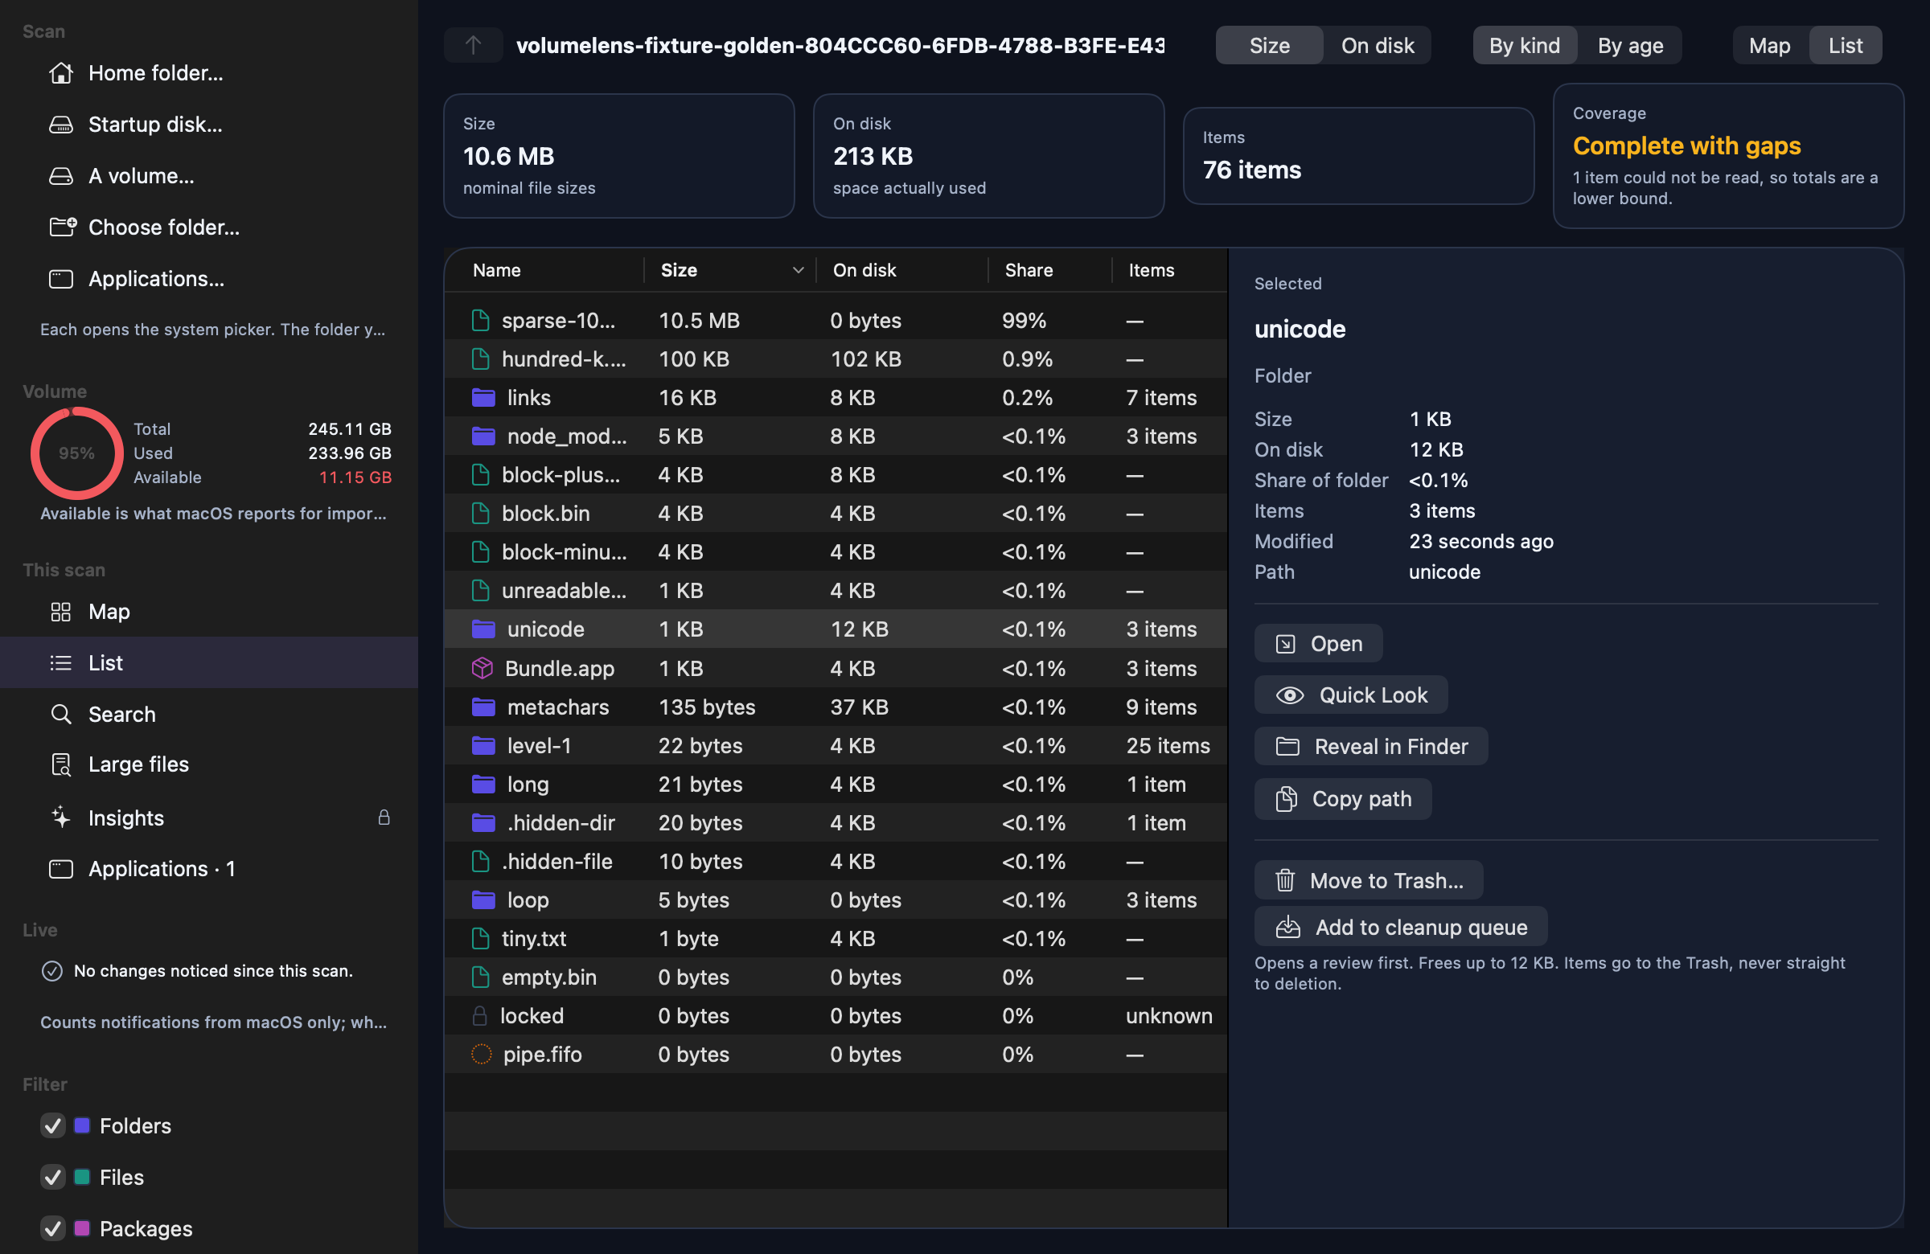Click the magenta Packages color swatch

click(x=82, y=1228)
